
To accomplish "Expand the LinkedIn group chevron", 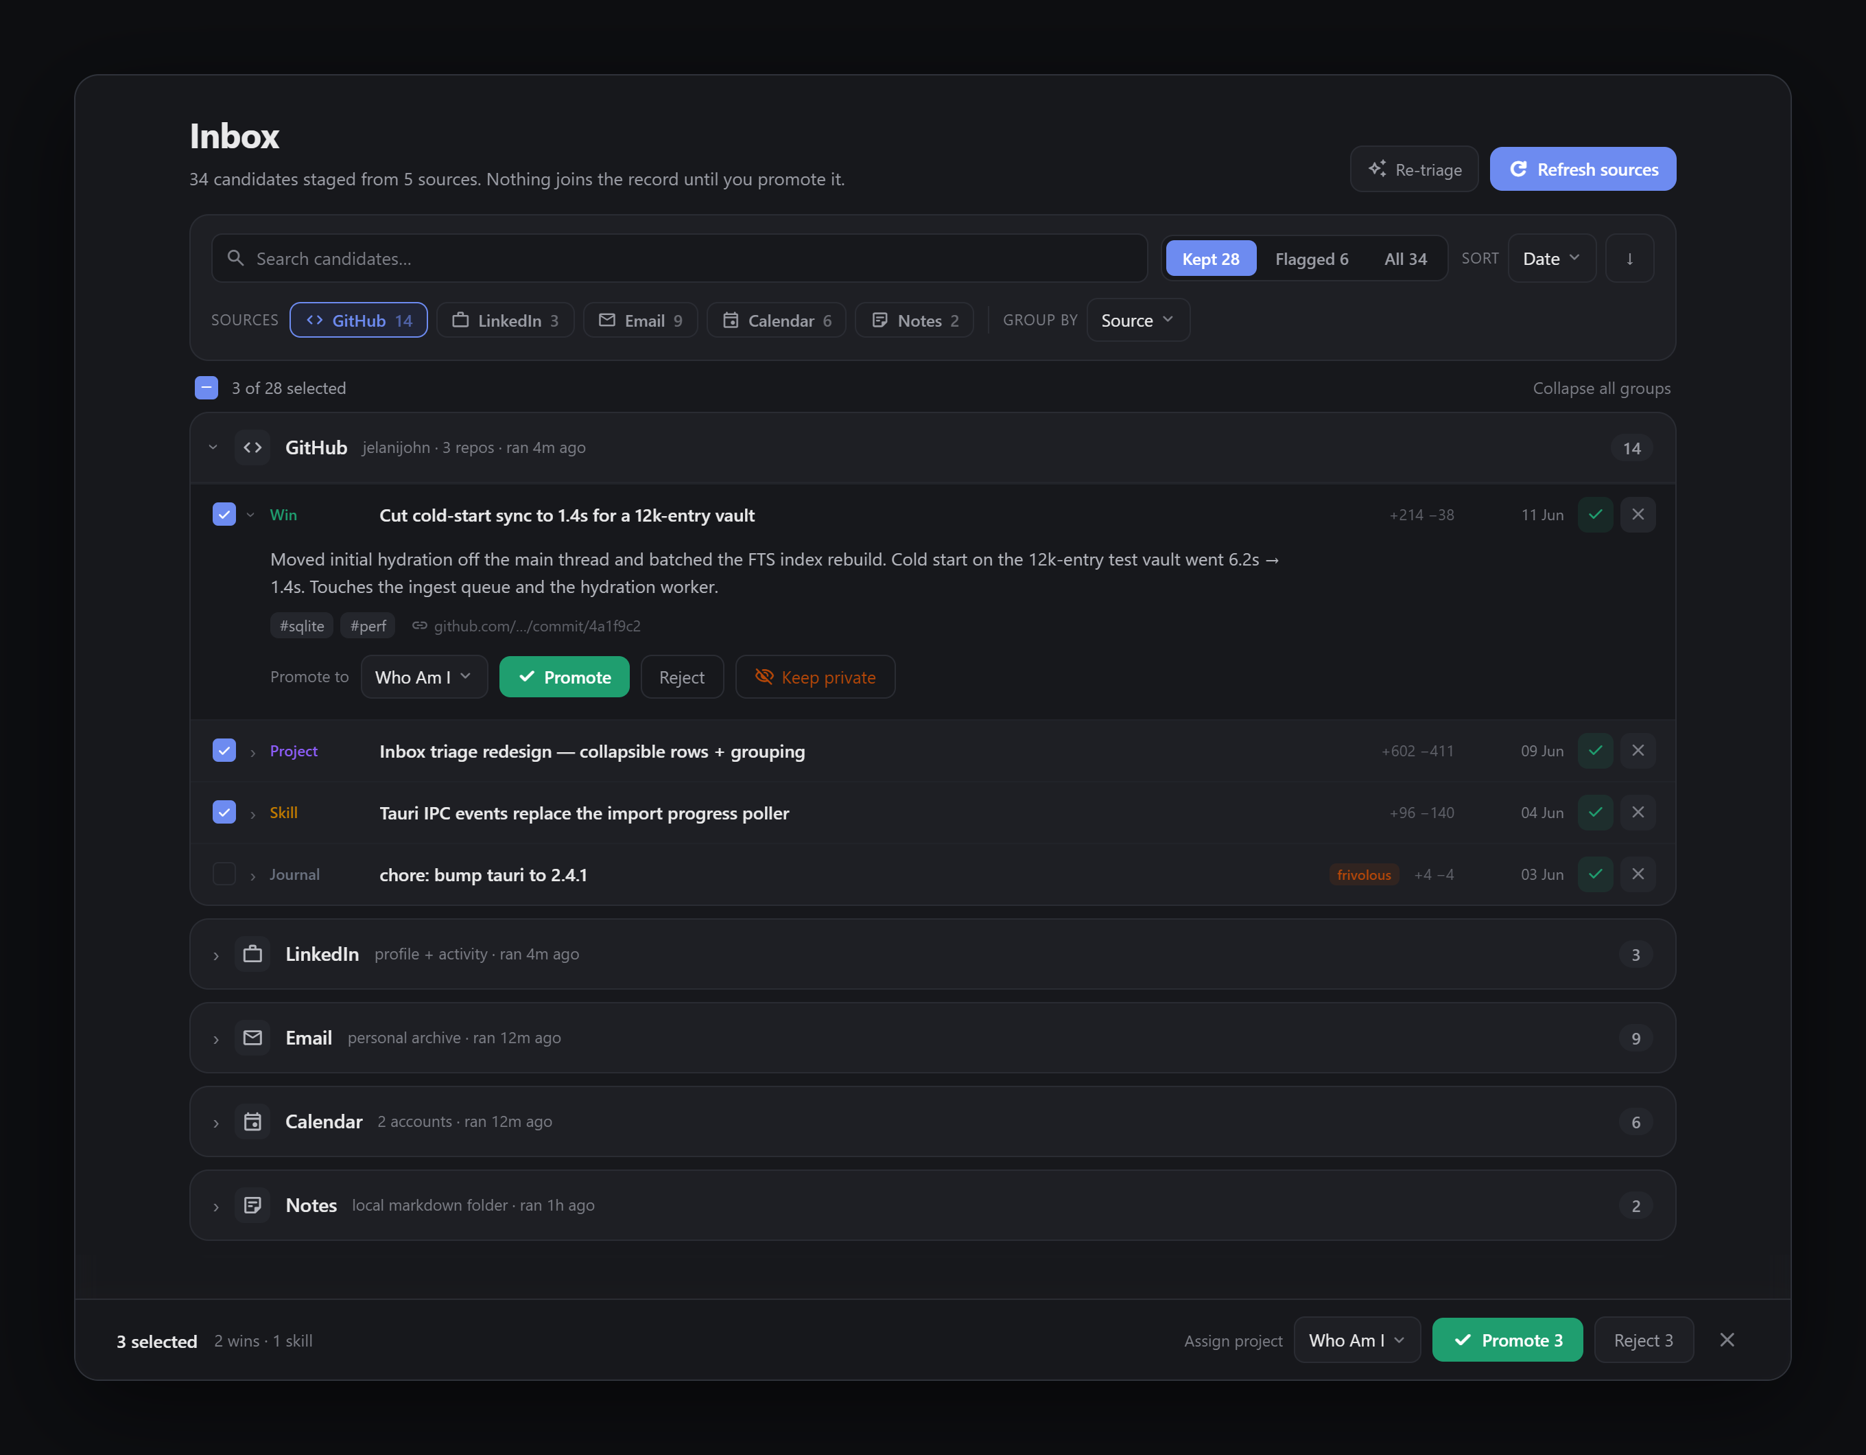I will (216, 955).
